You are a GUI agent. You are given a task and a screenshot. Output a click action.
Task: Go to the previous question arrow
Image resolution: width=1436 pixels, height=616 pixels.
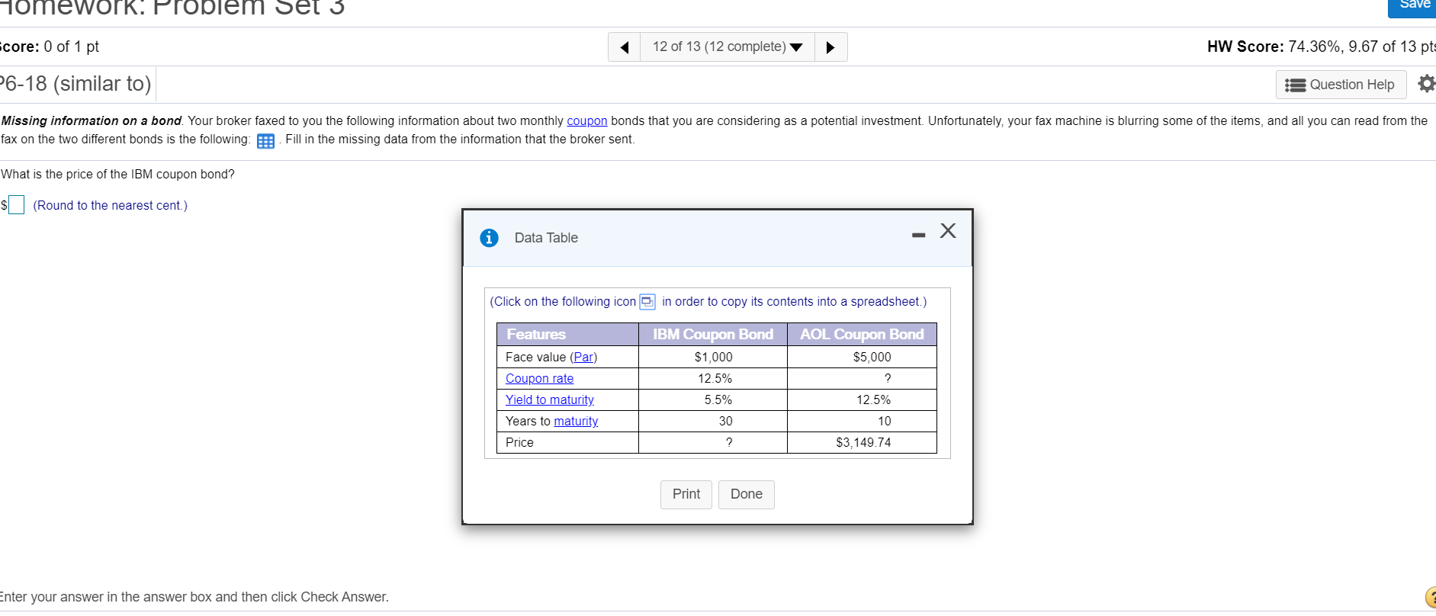(x=625, y=47)
